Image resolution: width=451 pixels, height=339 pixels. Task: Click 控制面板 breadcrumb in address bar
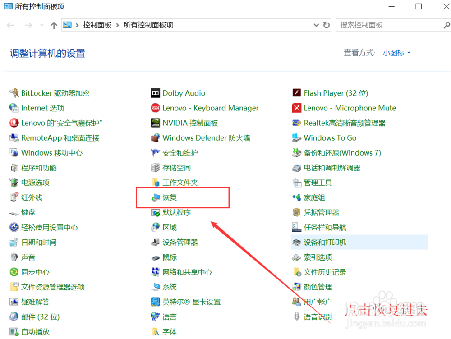pyautogui.click(x=97, y=25)
